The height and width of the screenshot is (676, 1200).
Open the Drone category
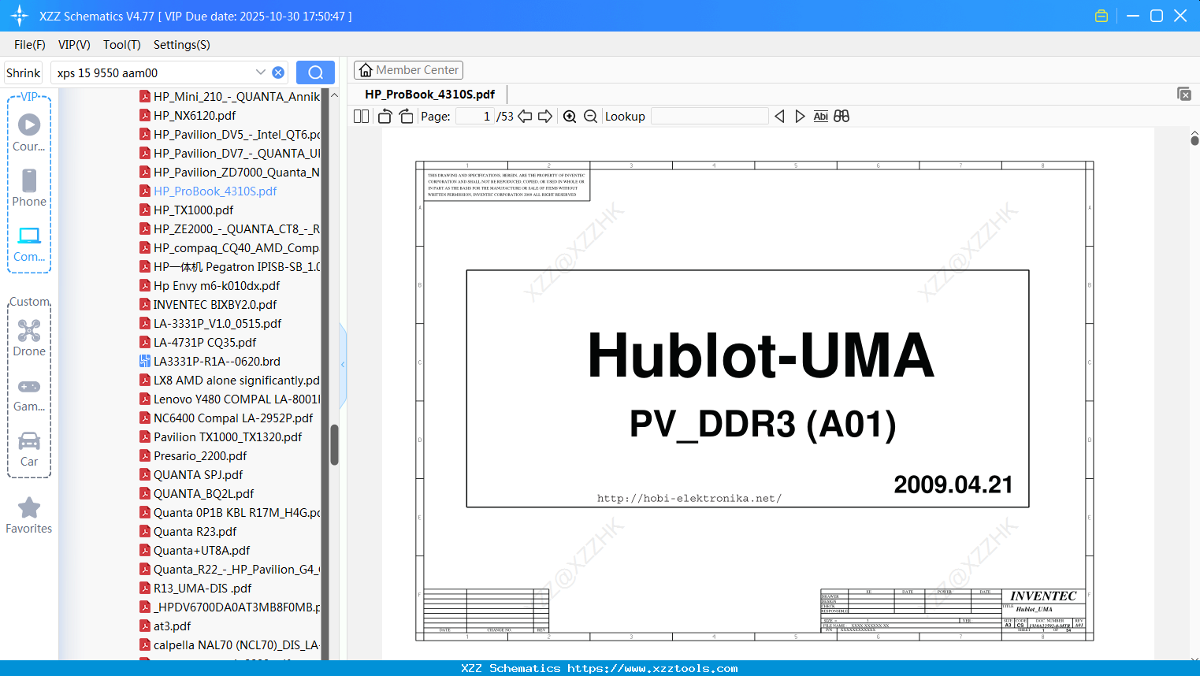point(29,338)
